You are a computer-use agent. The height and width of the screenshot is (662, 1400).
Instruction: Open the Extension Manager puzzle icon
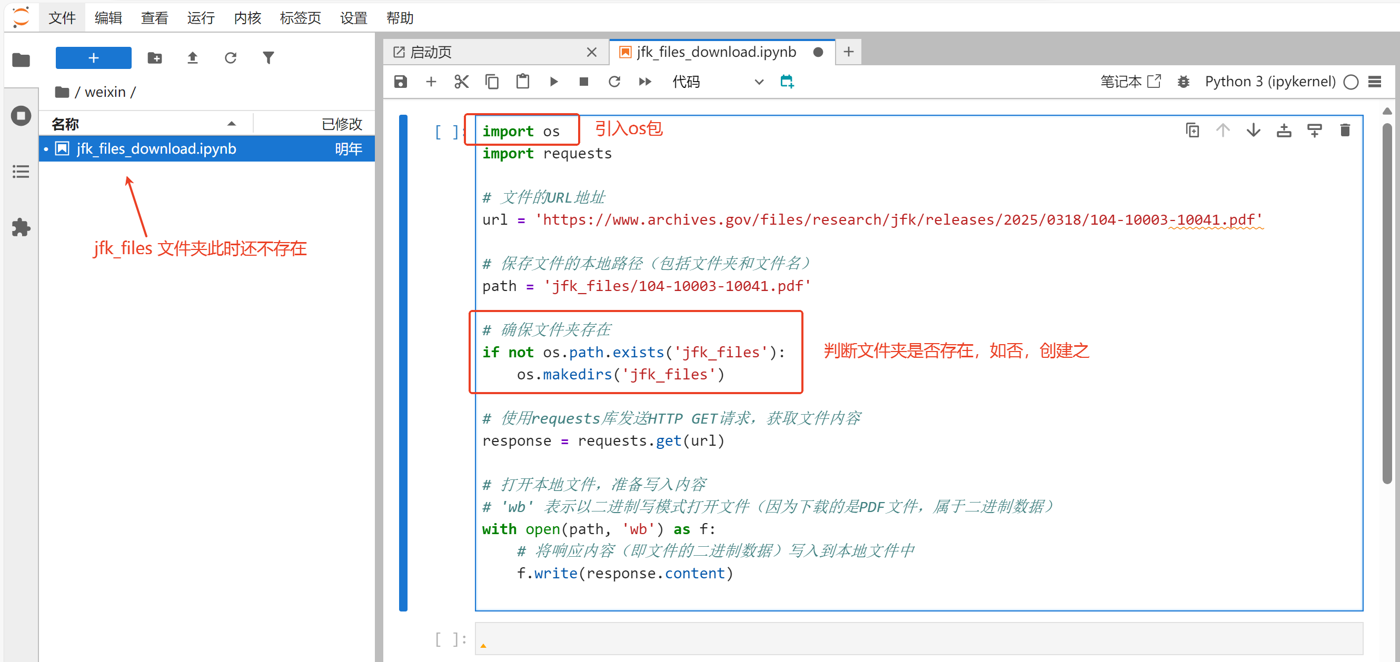(x=21, y=227)
